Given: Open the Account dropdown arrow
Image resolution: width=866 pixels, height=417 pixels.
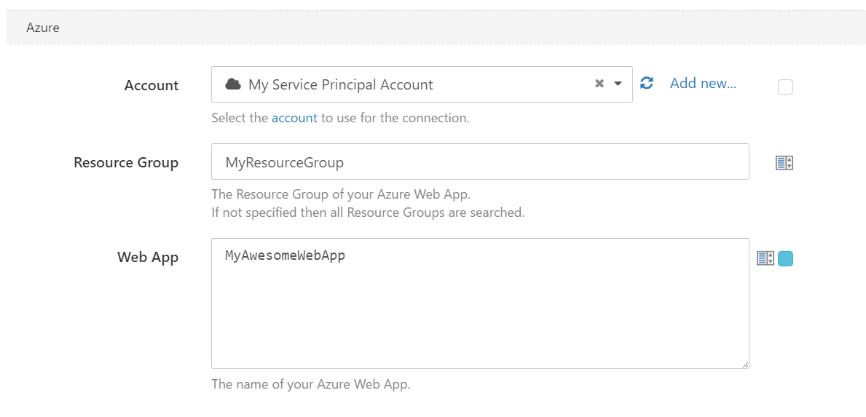Looking at the screenshot, I should [x=618, y=84].
